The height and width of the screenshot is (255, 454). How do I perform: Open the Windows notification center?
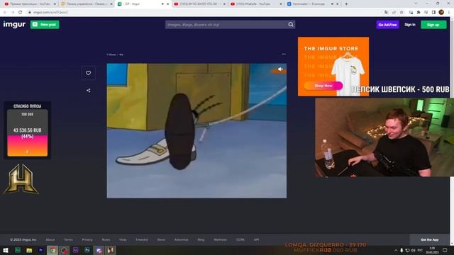pyautogui.click(x=445, y=250)
